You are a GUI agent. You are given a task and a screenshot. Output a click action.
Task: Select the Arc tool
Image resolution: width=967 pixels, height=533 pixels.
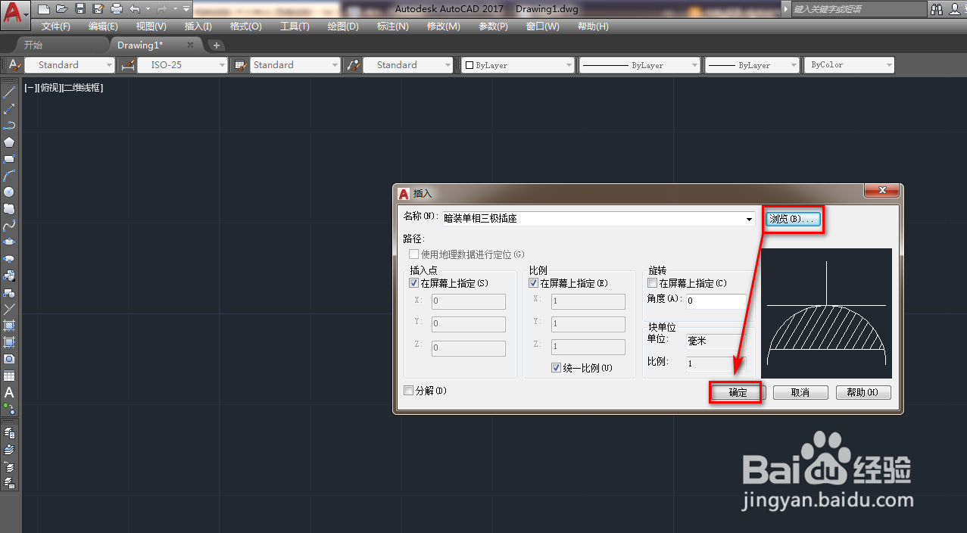point(9,176)
